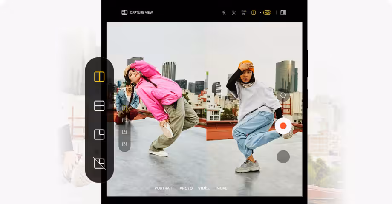Switch camera with the rotate icon
Screen dimensions: 392x204
(283, 95)
